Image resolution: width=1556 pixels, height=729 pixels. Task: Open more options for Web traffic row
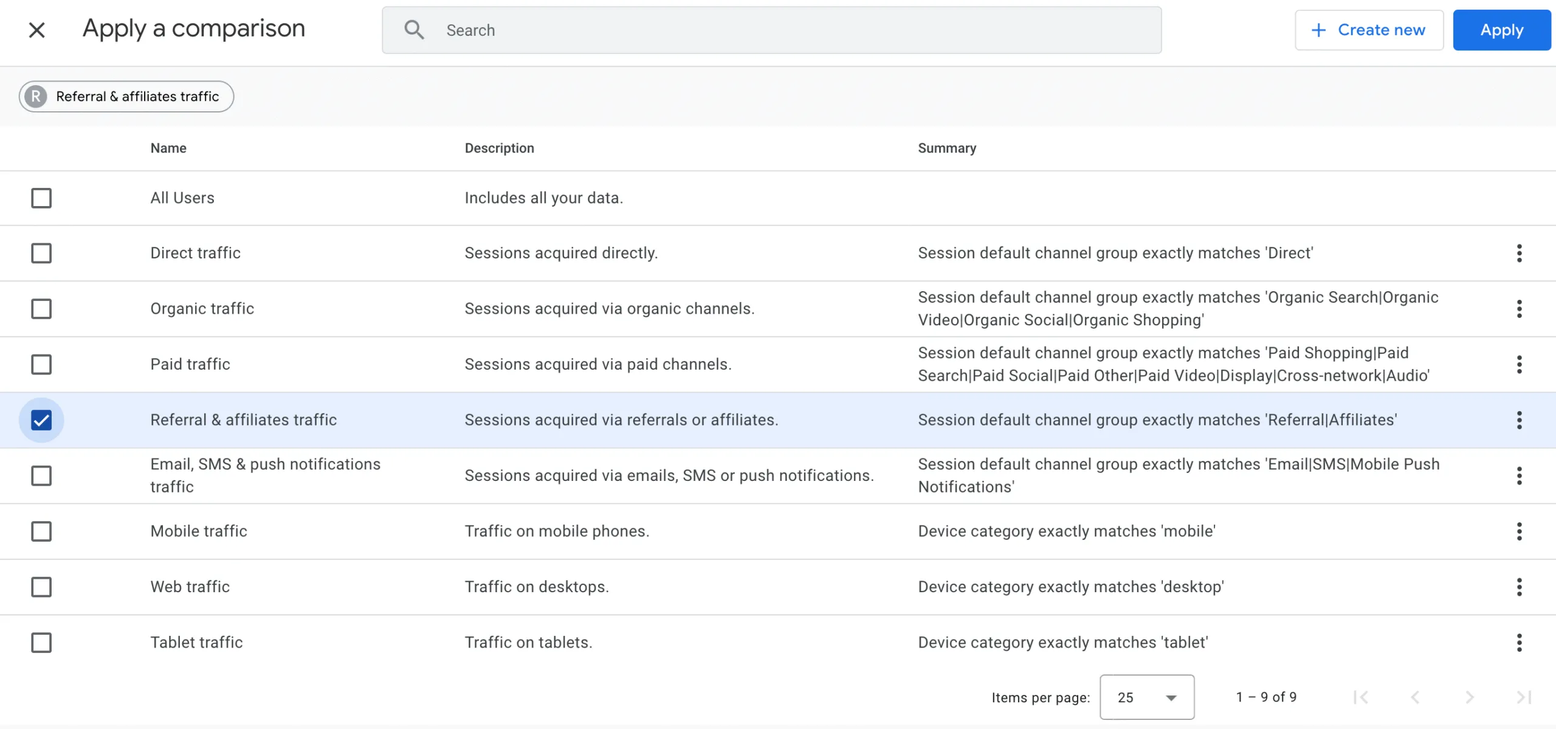1519,587
